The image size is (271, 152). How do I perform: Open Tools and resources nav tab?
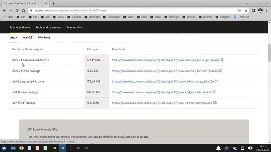tap(48, 27)
